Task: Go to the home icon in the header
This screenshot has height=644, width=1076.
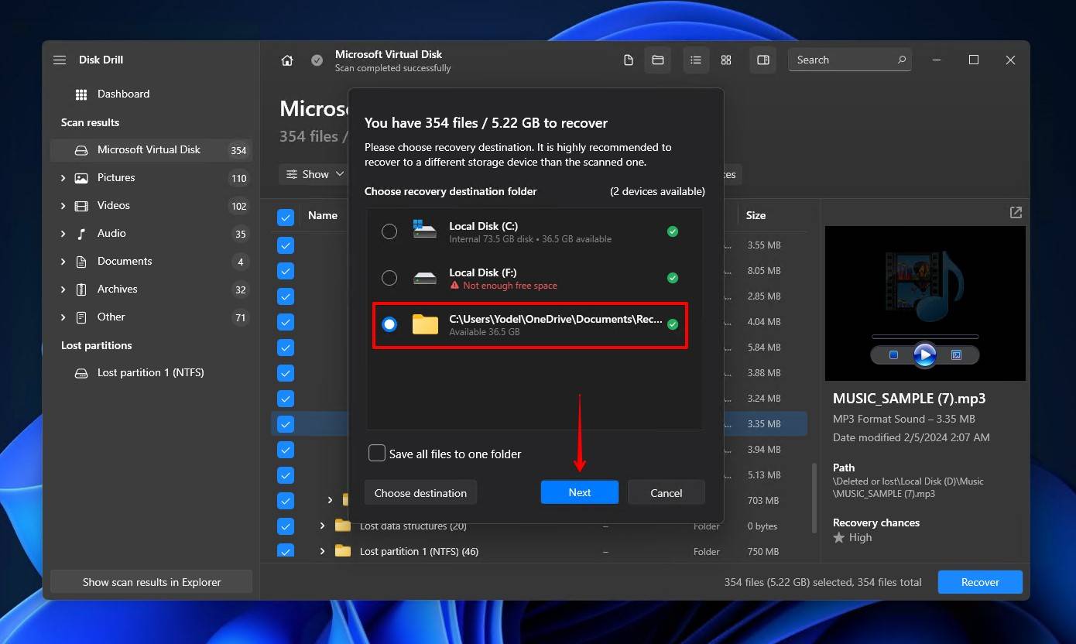Action: [287, 60]
